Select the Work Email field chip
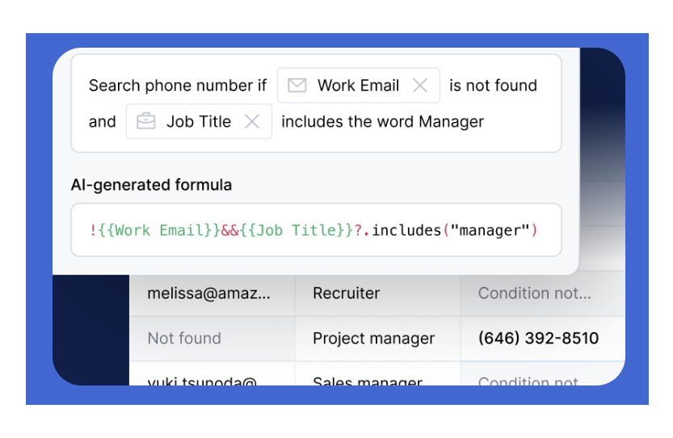Image resolution: width=673 pixels, height=438 pixels. point(358,86)
